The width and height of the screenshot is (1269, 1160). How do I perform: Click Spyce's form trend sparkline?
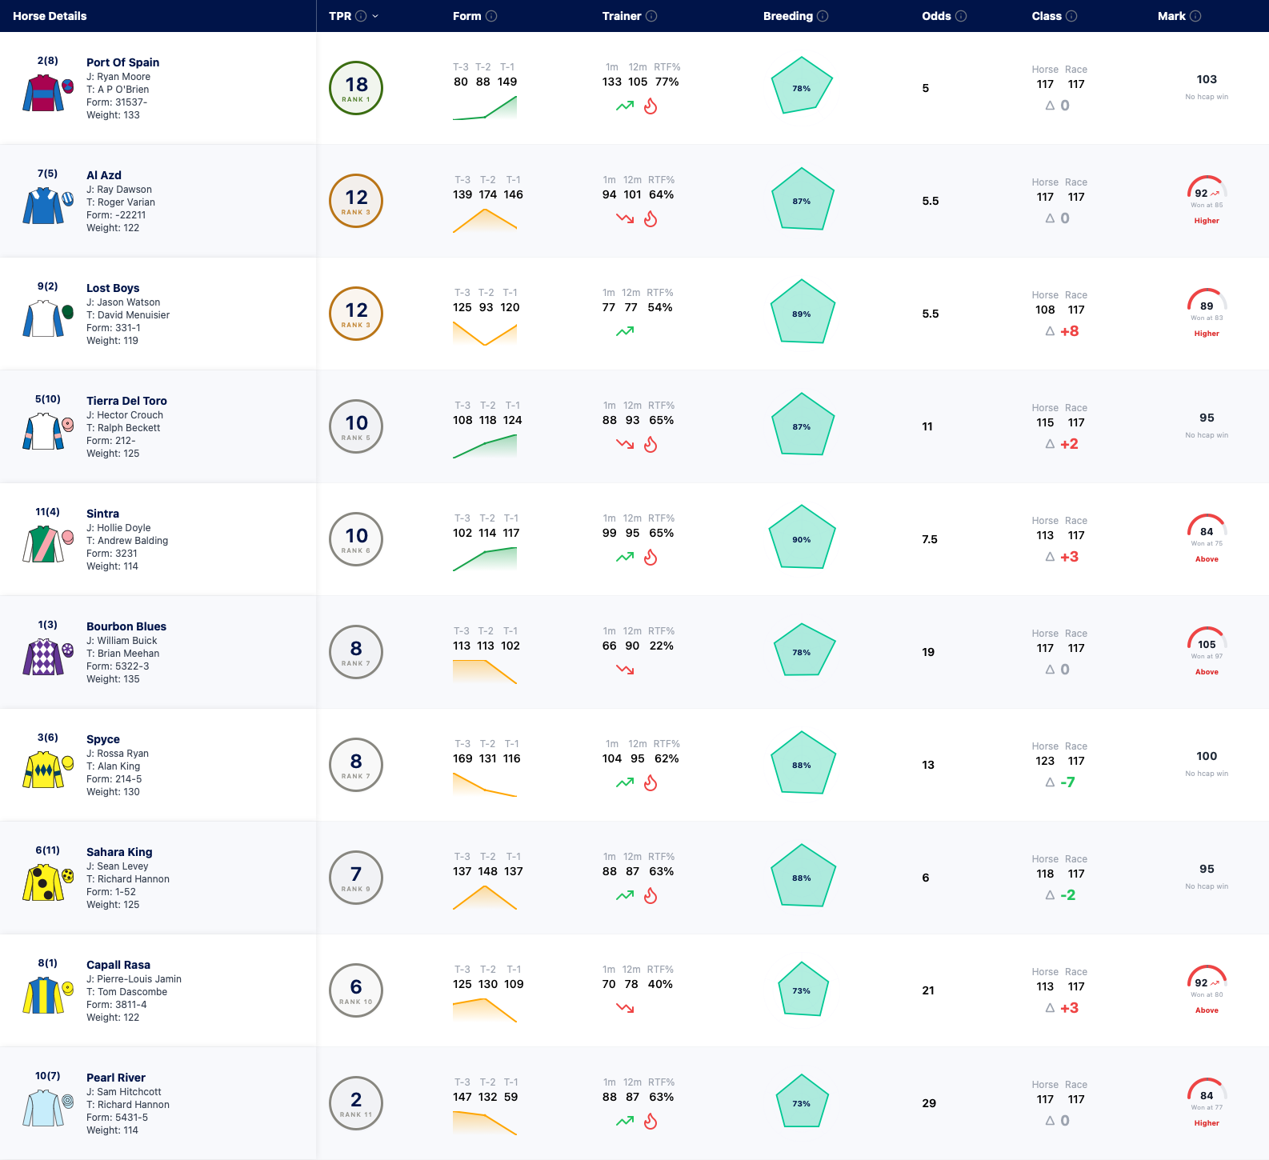[x=485, y=783]
